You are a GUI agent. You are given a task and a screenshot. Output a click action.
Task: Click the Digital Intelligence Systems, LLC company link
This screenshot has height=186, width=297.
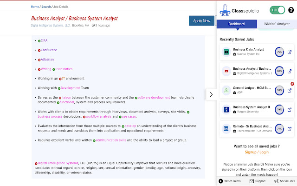pos(51,26)
